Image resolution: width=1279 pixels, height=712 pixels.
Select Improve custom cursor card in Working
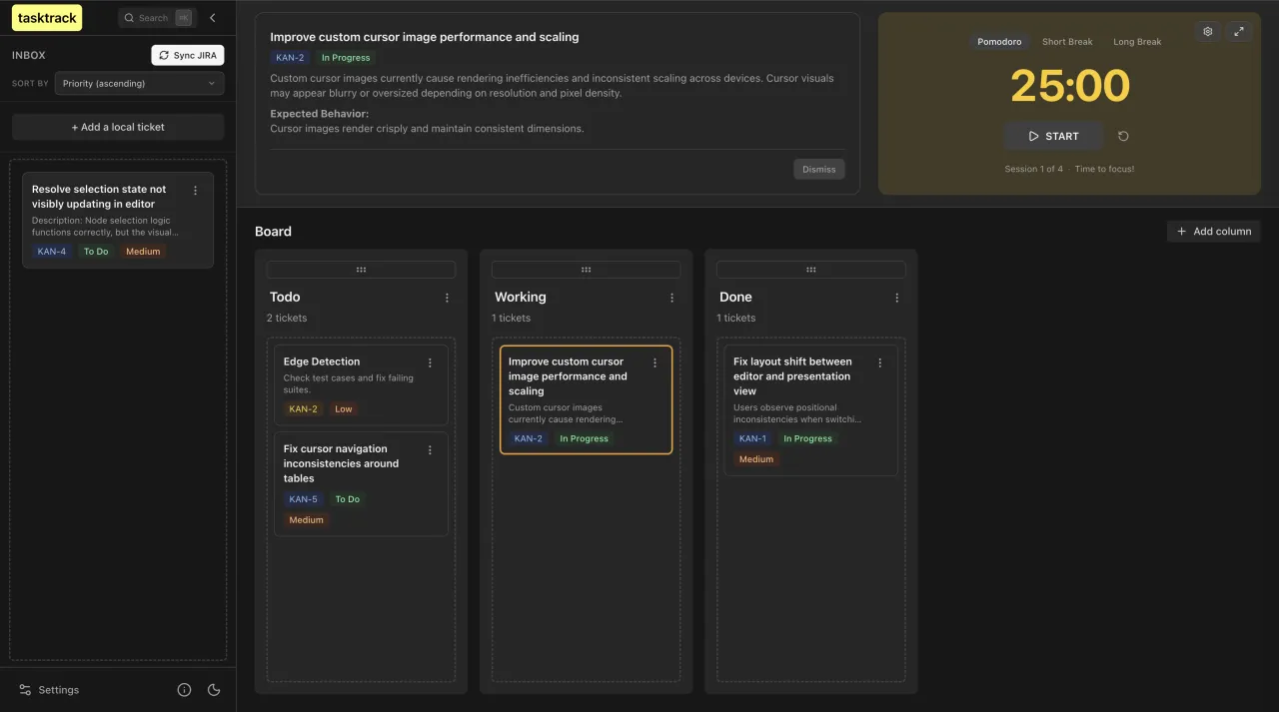coord(586,399)
